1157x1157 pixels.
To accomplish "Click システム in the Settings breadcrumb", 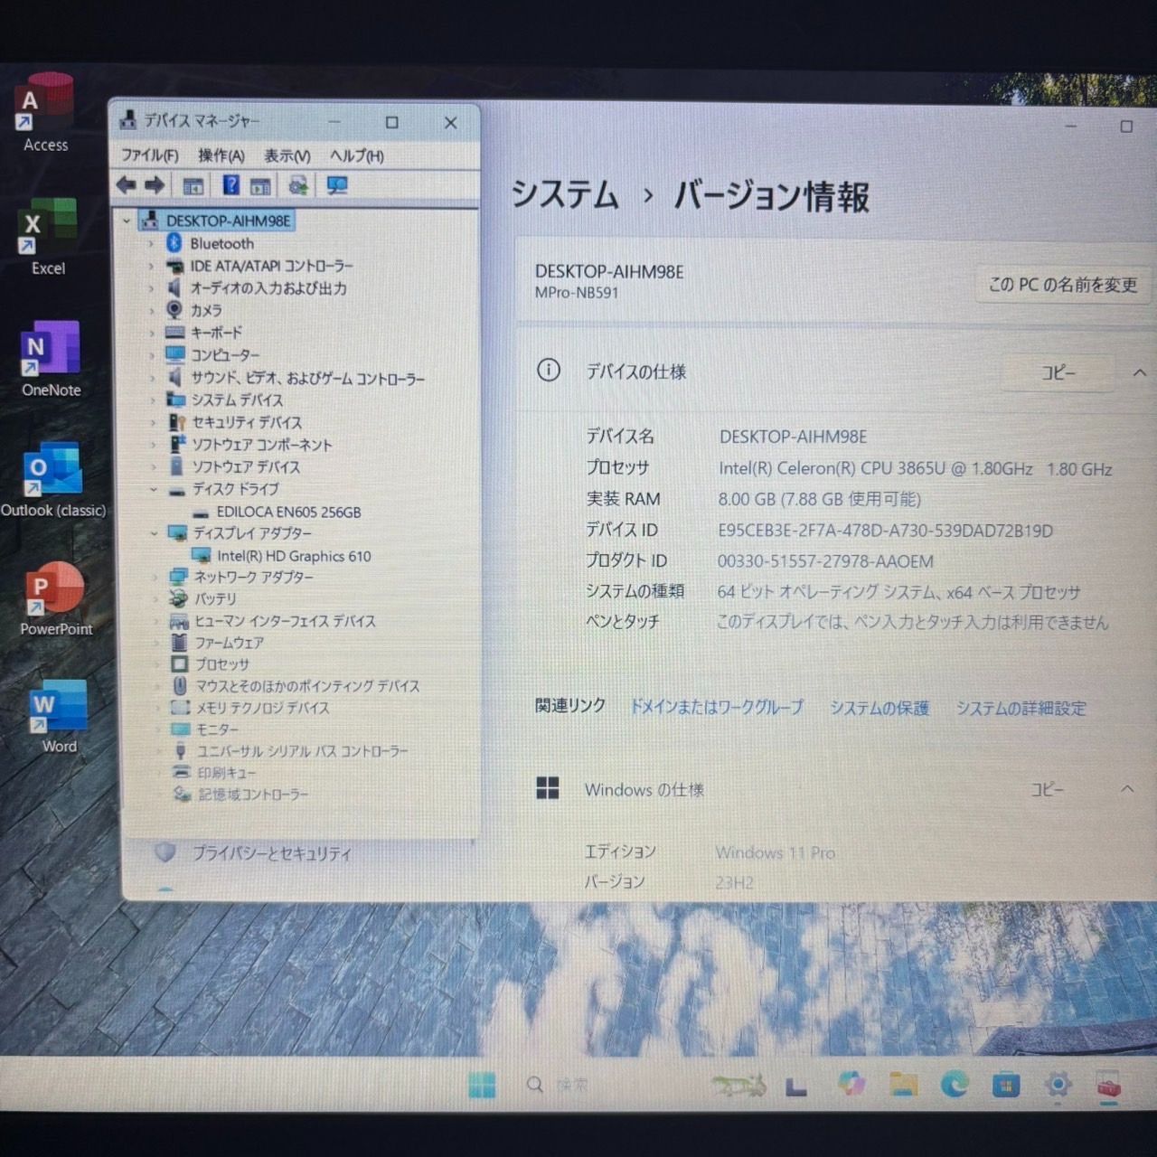I will [565, 194].
